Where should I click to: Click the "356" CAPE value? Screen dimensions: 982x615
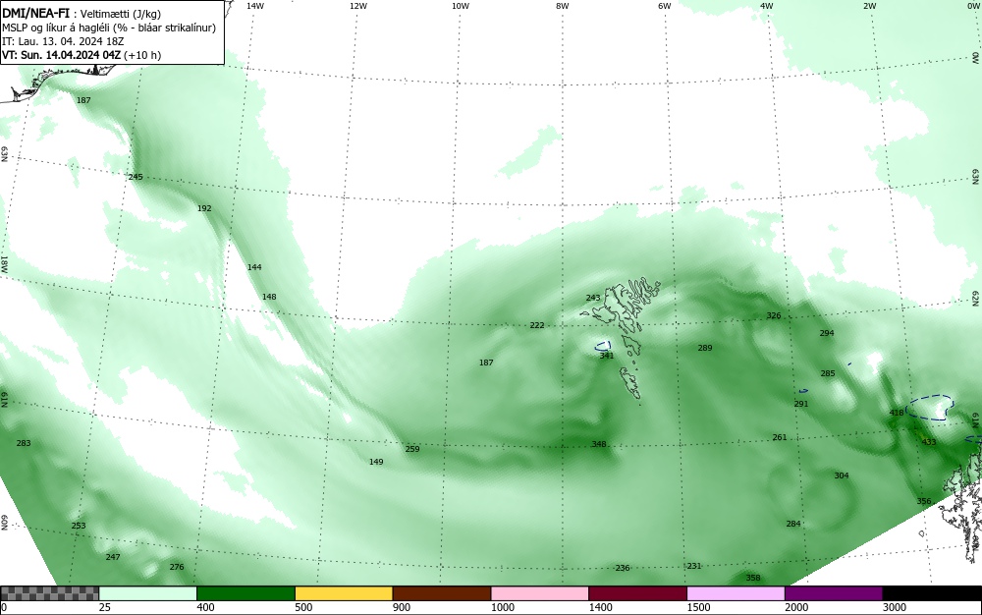924,501
